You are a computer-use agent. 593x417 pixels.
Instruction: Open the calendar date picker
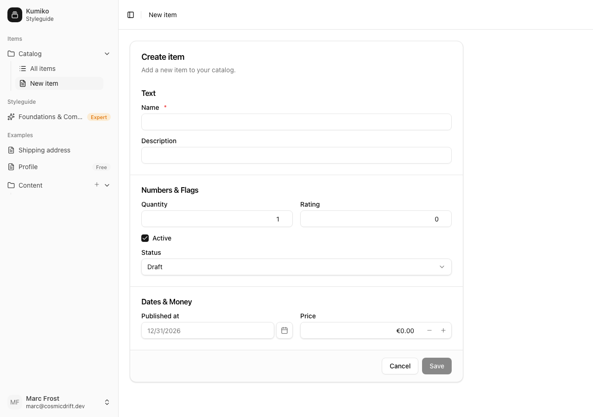tap(284, 330)
